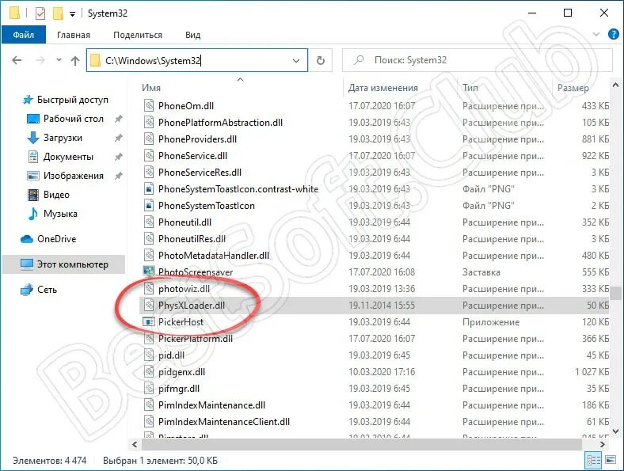The width and height of the screenshot is (624, 471).
Task: Click the horizontal scrollbar left arrow
Action: [x=135, y=444]
